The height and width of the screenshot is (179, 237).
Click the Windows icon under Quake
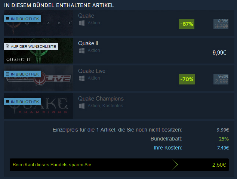click(81, 23)
